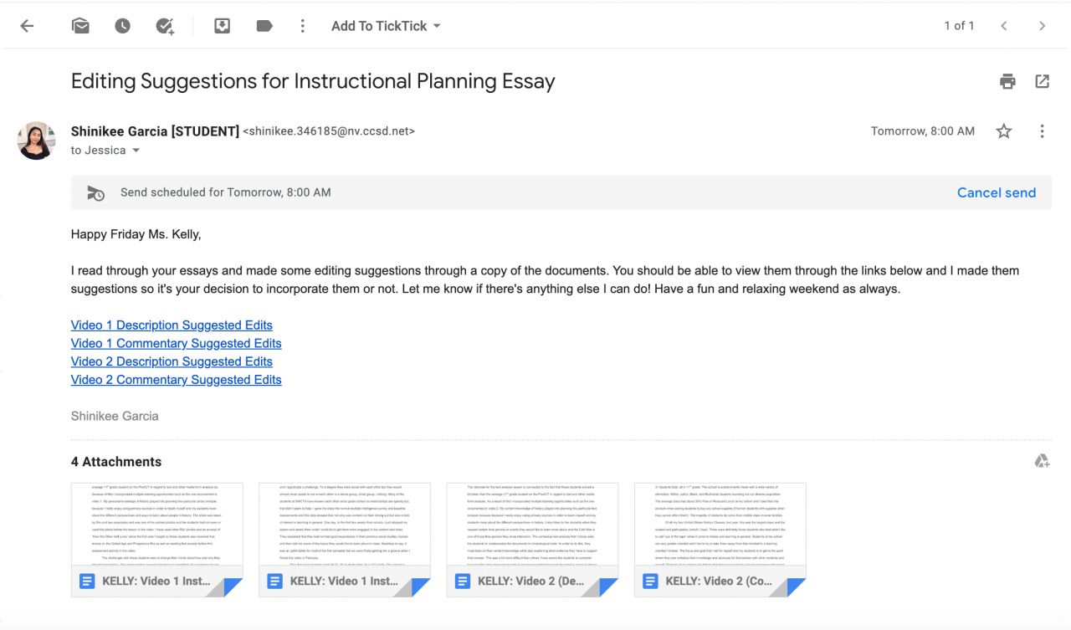Go back to the inbox with the back arrow
Image resolution: width=1071 pixels, height=630 pixels.
[x=27, y=26]
